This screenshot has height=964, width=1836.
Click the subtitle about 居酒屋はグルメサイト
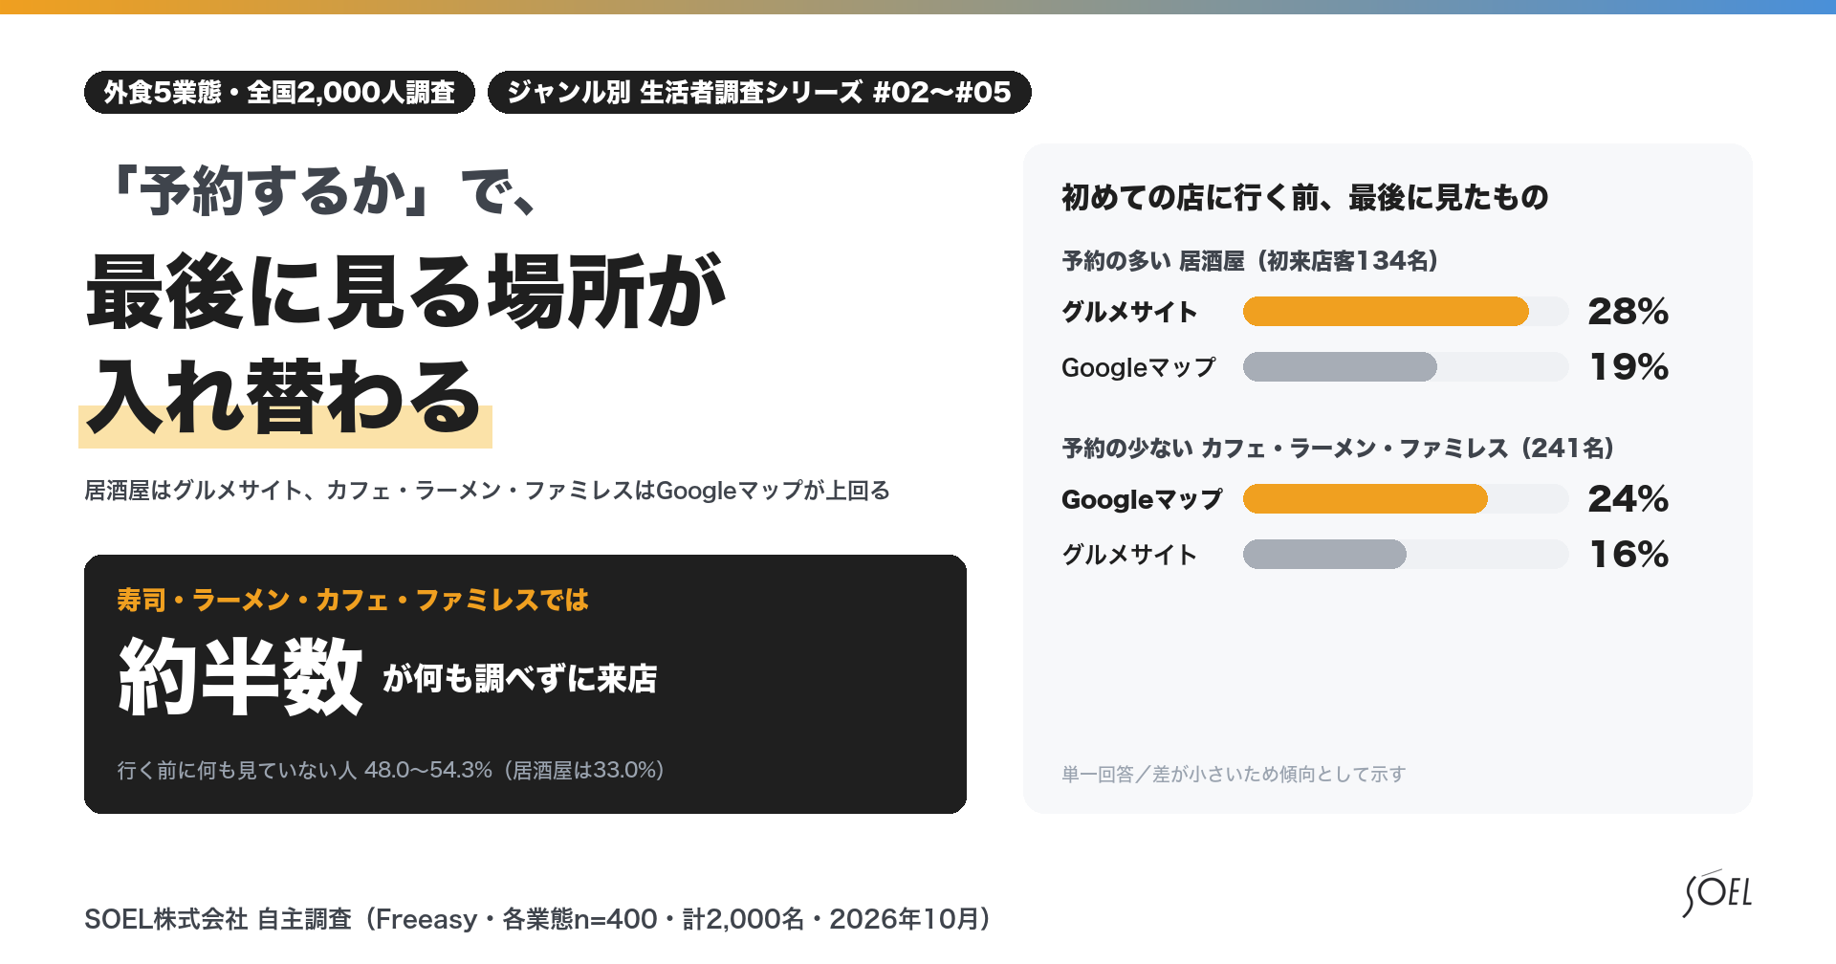click(x=488, y=491)
